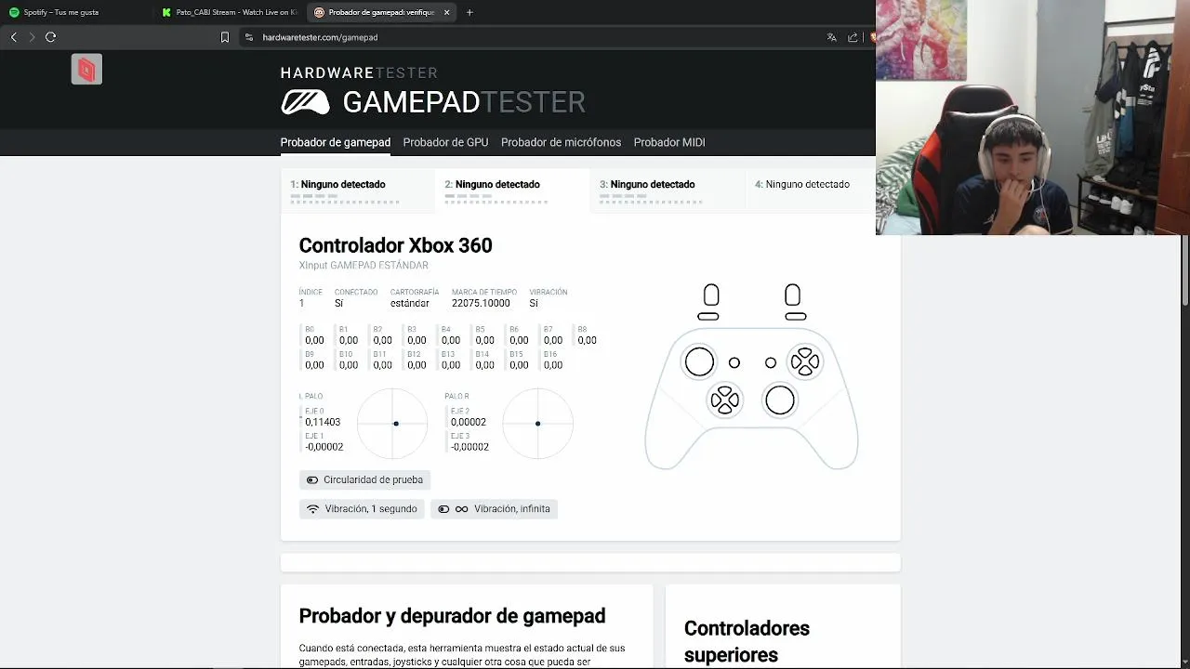Click the B16 button value 0,00
This screenshot has height=669, width=1190.
(553, 365)
